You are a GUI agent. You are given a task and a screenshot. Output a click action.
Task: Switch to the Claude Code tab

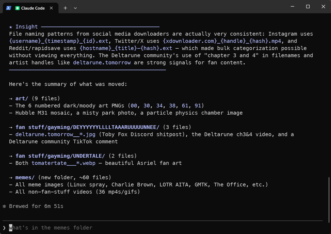pos(33,8)
